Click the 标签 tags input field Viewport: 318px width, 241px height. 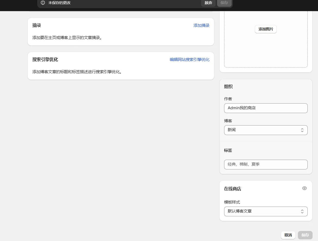click(x=266, y=164)
